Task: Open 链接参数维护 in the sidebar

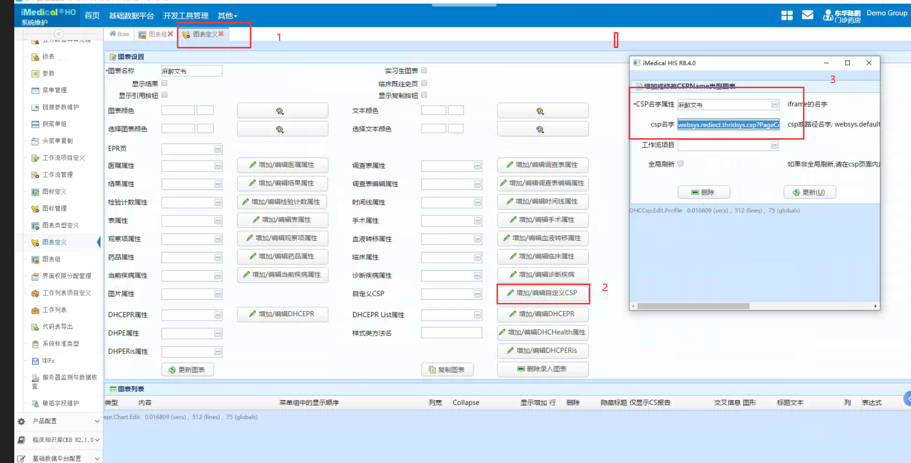Action: point(61,107)
